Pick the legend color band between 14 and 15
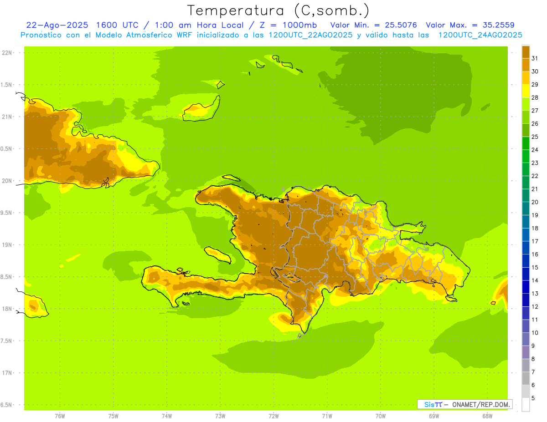Image resolution: width=547 pixels, height=422 pixels. pos(526,274)
